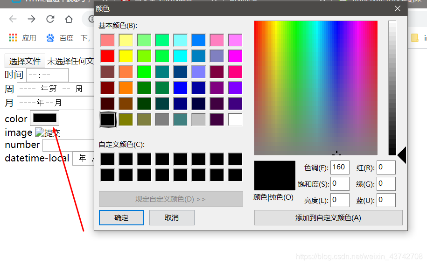Click the 色调(E) hue field
Screen dimensions: 427x265
[x=340, y=167]
